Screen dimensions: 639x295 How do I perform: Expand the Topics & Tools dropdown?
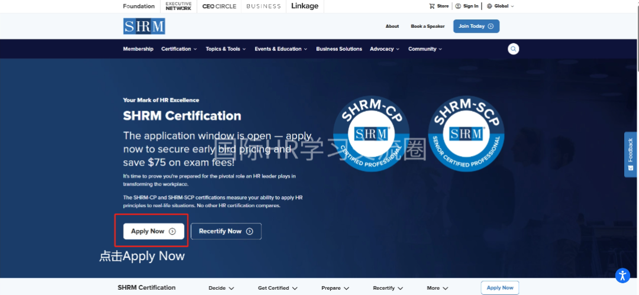click(226, 49)
